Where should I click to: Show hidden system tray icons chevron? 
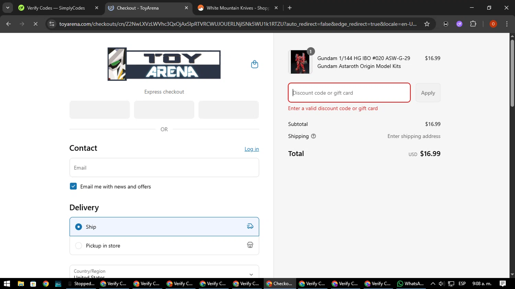(433, 284)
